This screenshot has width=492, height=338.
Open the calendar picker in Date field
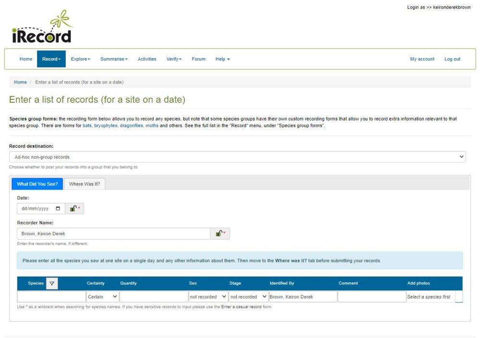click(58, 209)
